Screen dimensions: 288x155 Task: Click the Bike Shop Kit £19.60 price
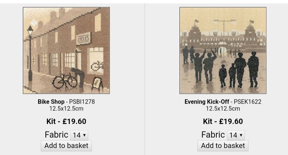pos(66,121)
